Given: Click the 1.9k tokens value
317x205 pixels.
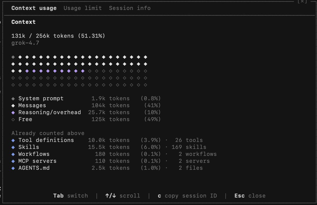Looking at the screenshot, I should click(x=111, y=99).
